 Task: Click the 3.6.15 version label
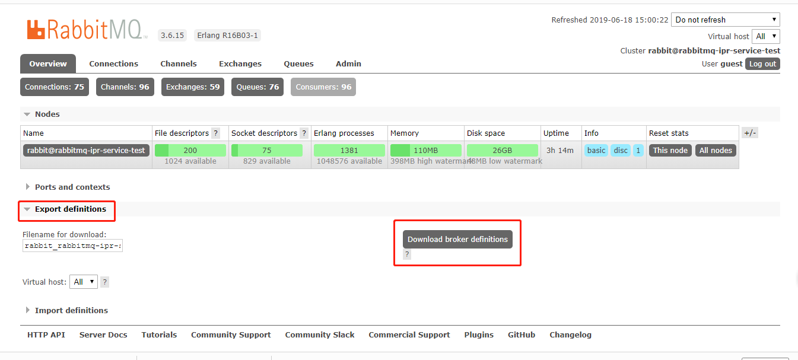[x=173, y=36]
